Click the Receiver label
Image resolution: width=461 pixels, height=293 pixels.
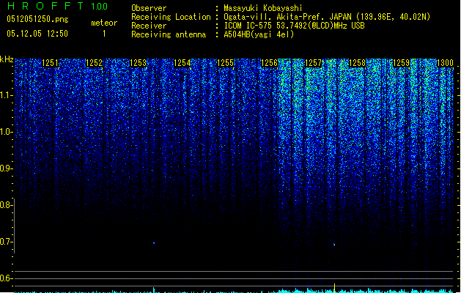point(149,26)
